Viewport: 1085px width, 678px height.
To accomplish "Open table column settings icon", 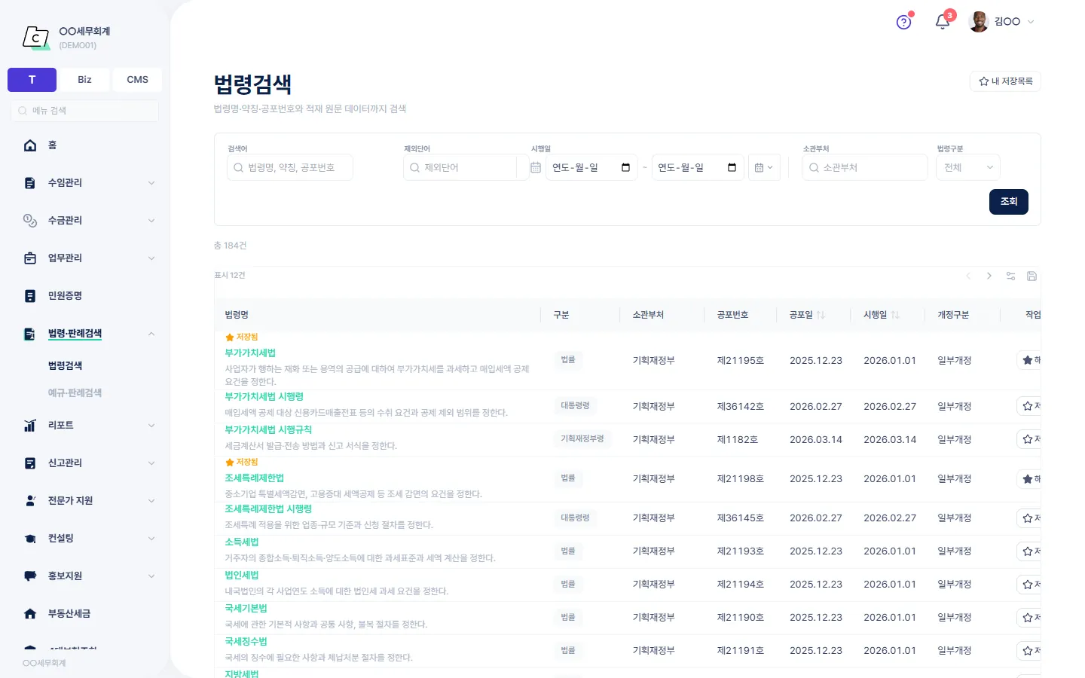I will pyautogui.click(x=1010, y=276).
